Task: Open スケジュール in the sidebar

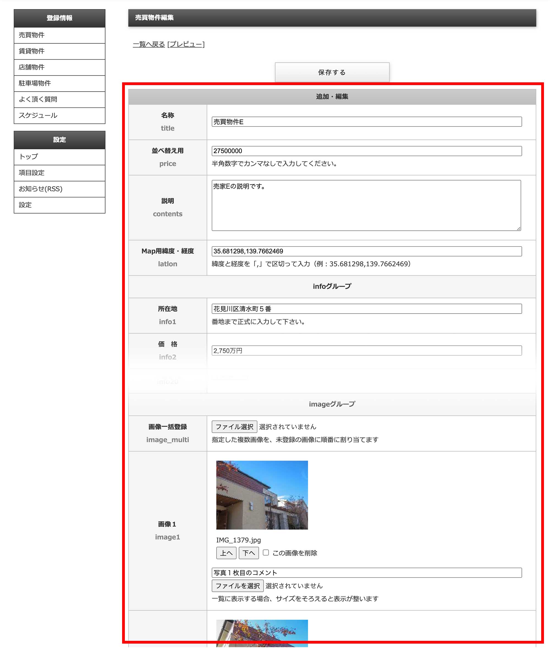Action: tap(59, 116)
